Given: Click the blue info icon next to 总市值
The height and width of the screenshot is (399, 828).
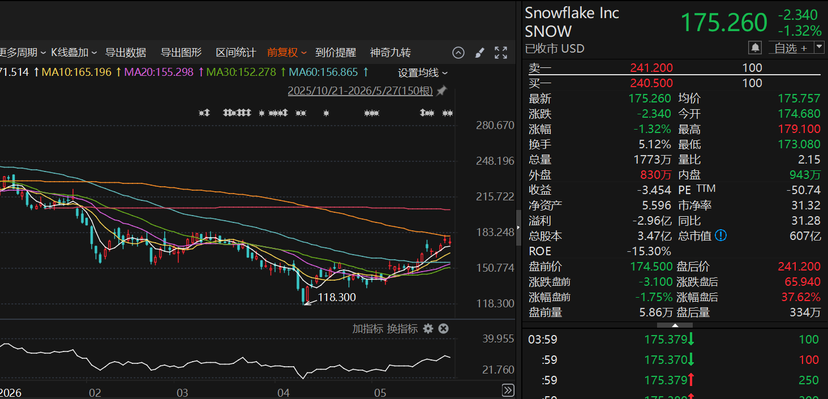Looking at the screenshot, I should click(720, 235).
